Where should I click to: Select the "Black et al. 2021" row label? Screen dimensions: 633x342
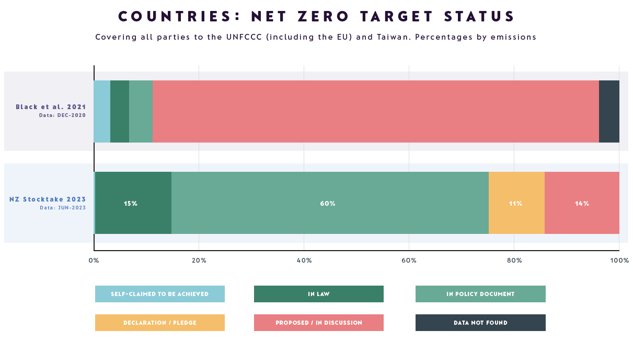tap(51, 107)
